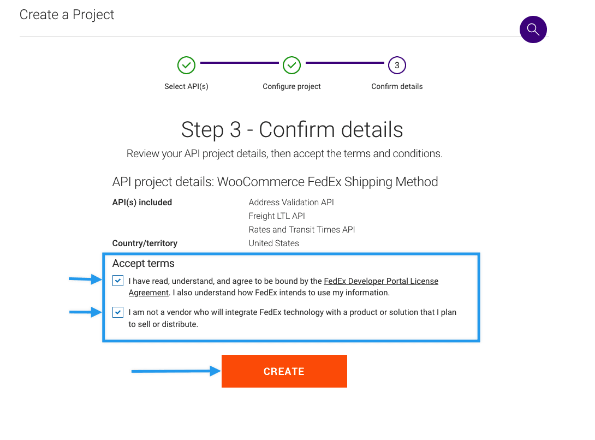Click the green checkmark above Configure project
This screenshot has width=595, height=440.
[x=291, y=65]
